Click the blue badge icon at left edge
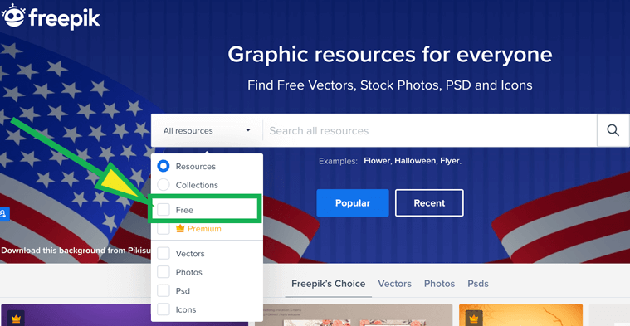Viewport: 630px width, 326px height. pos(4,213)
